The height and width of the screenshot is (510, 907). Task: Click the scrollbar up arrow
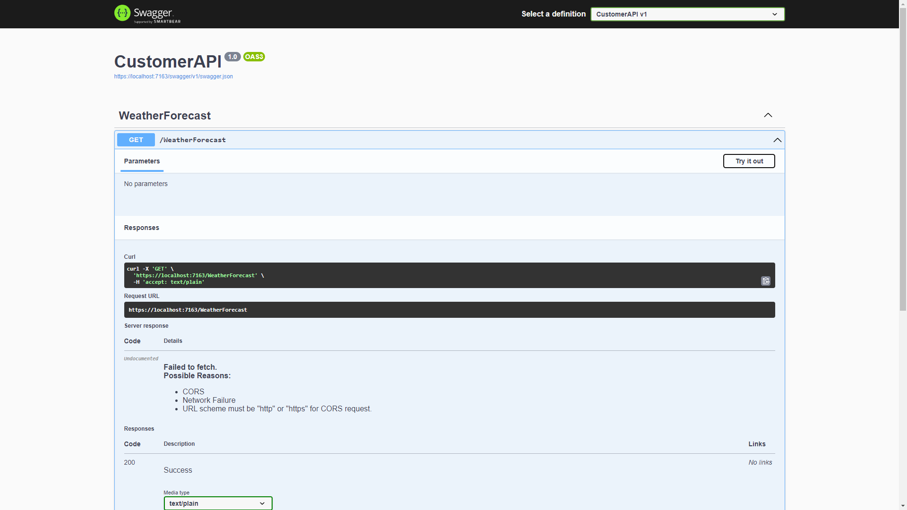tap(903, 4)
